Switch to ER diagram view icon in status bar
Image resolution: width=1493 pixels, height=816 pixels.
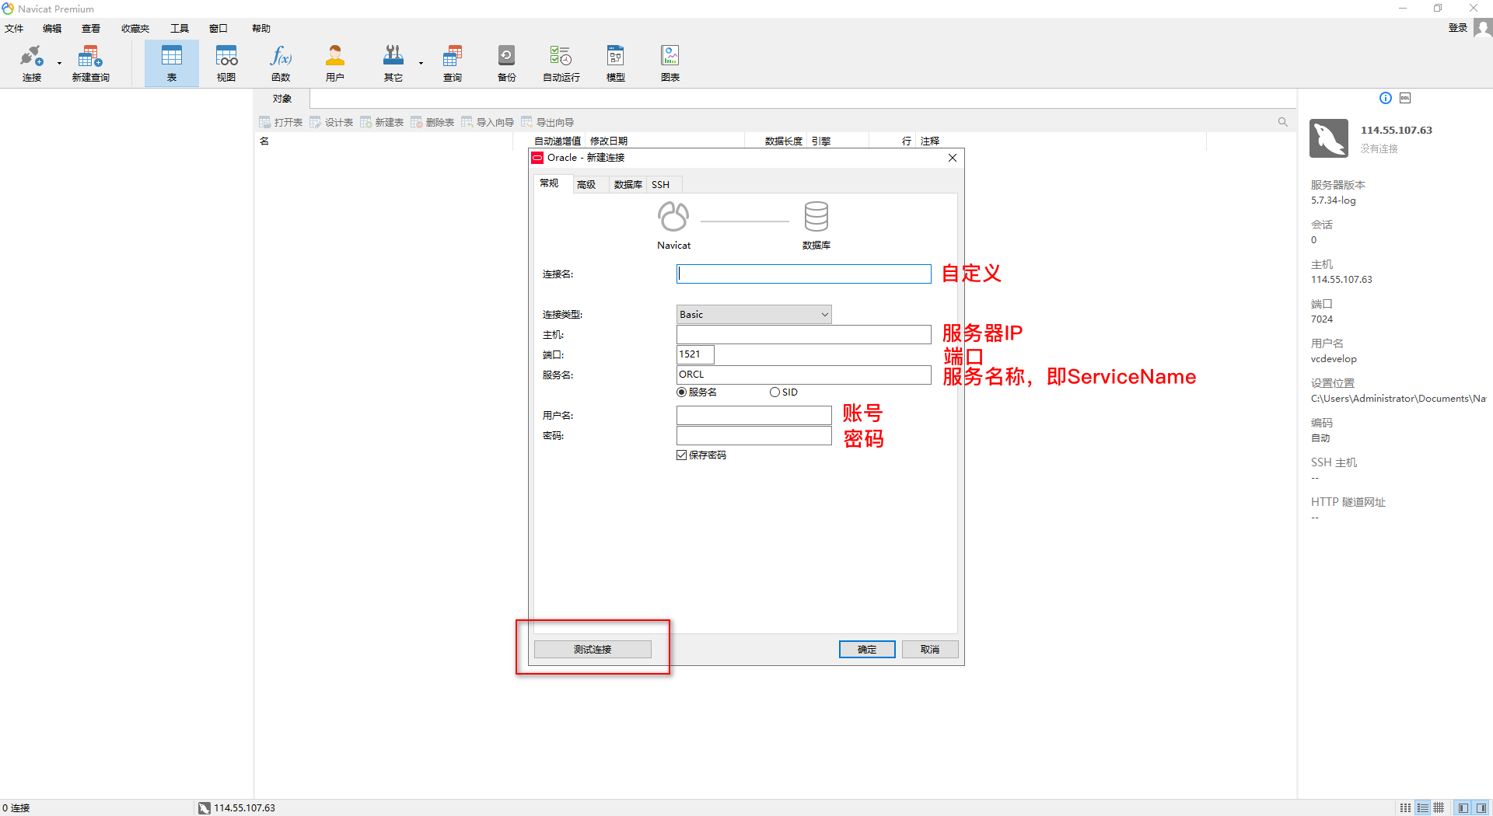pyautogui.click(x=1439, y=807)
